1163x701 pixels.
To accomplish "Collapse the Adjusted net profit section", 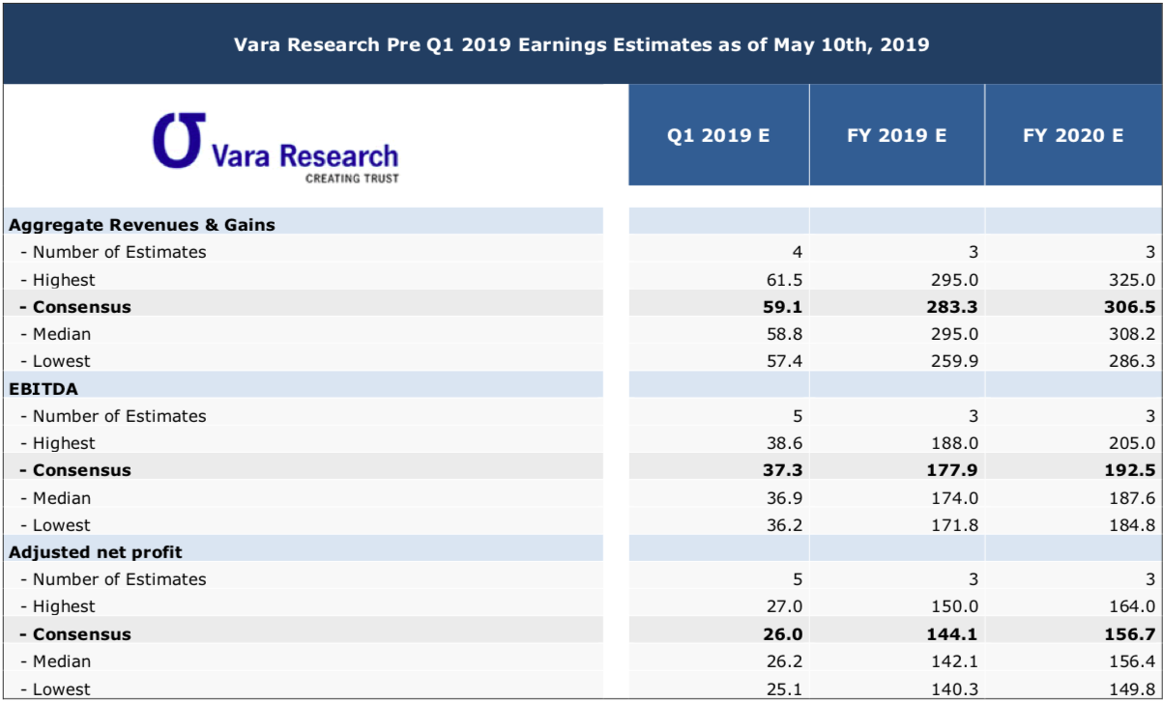I will pos(83,552).
